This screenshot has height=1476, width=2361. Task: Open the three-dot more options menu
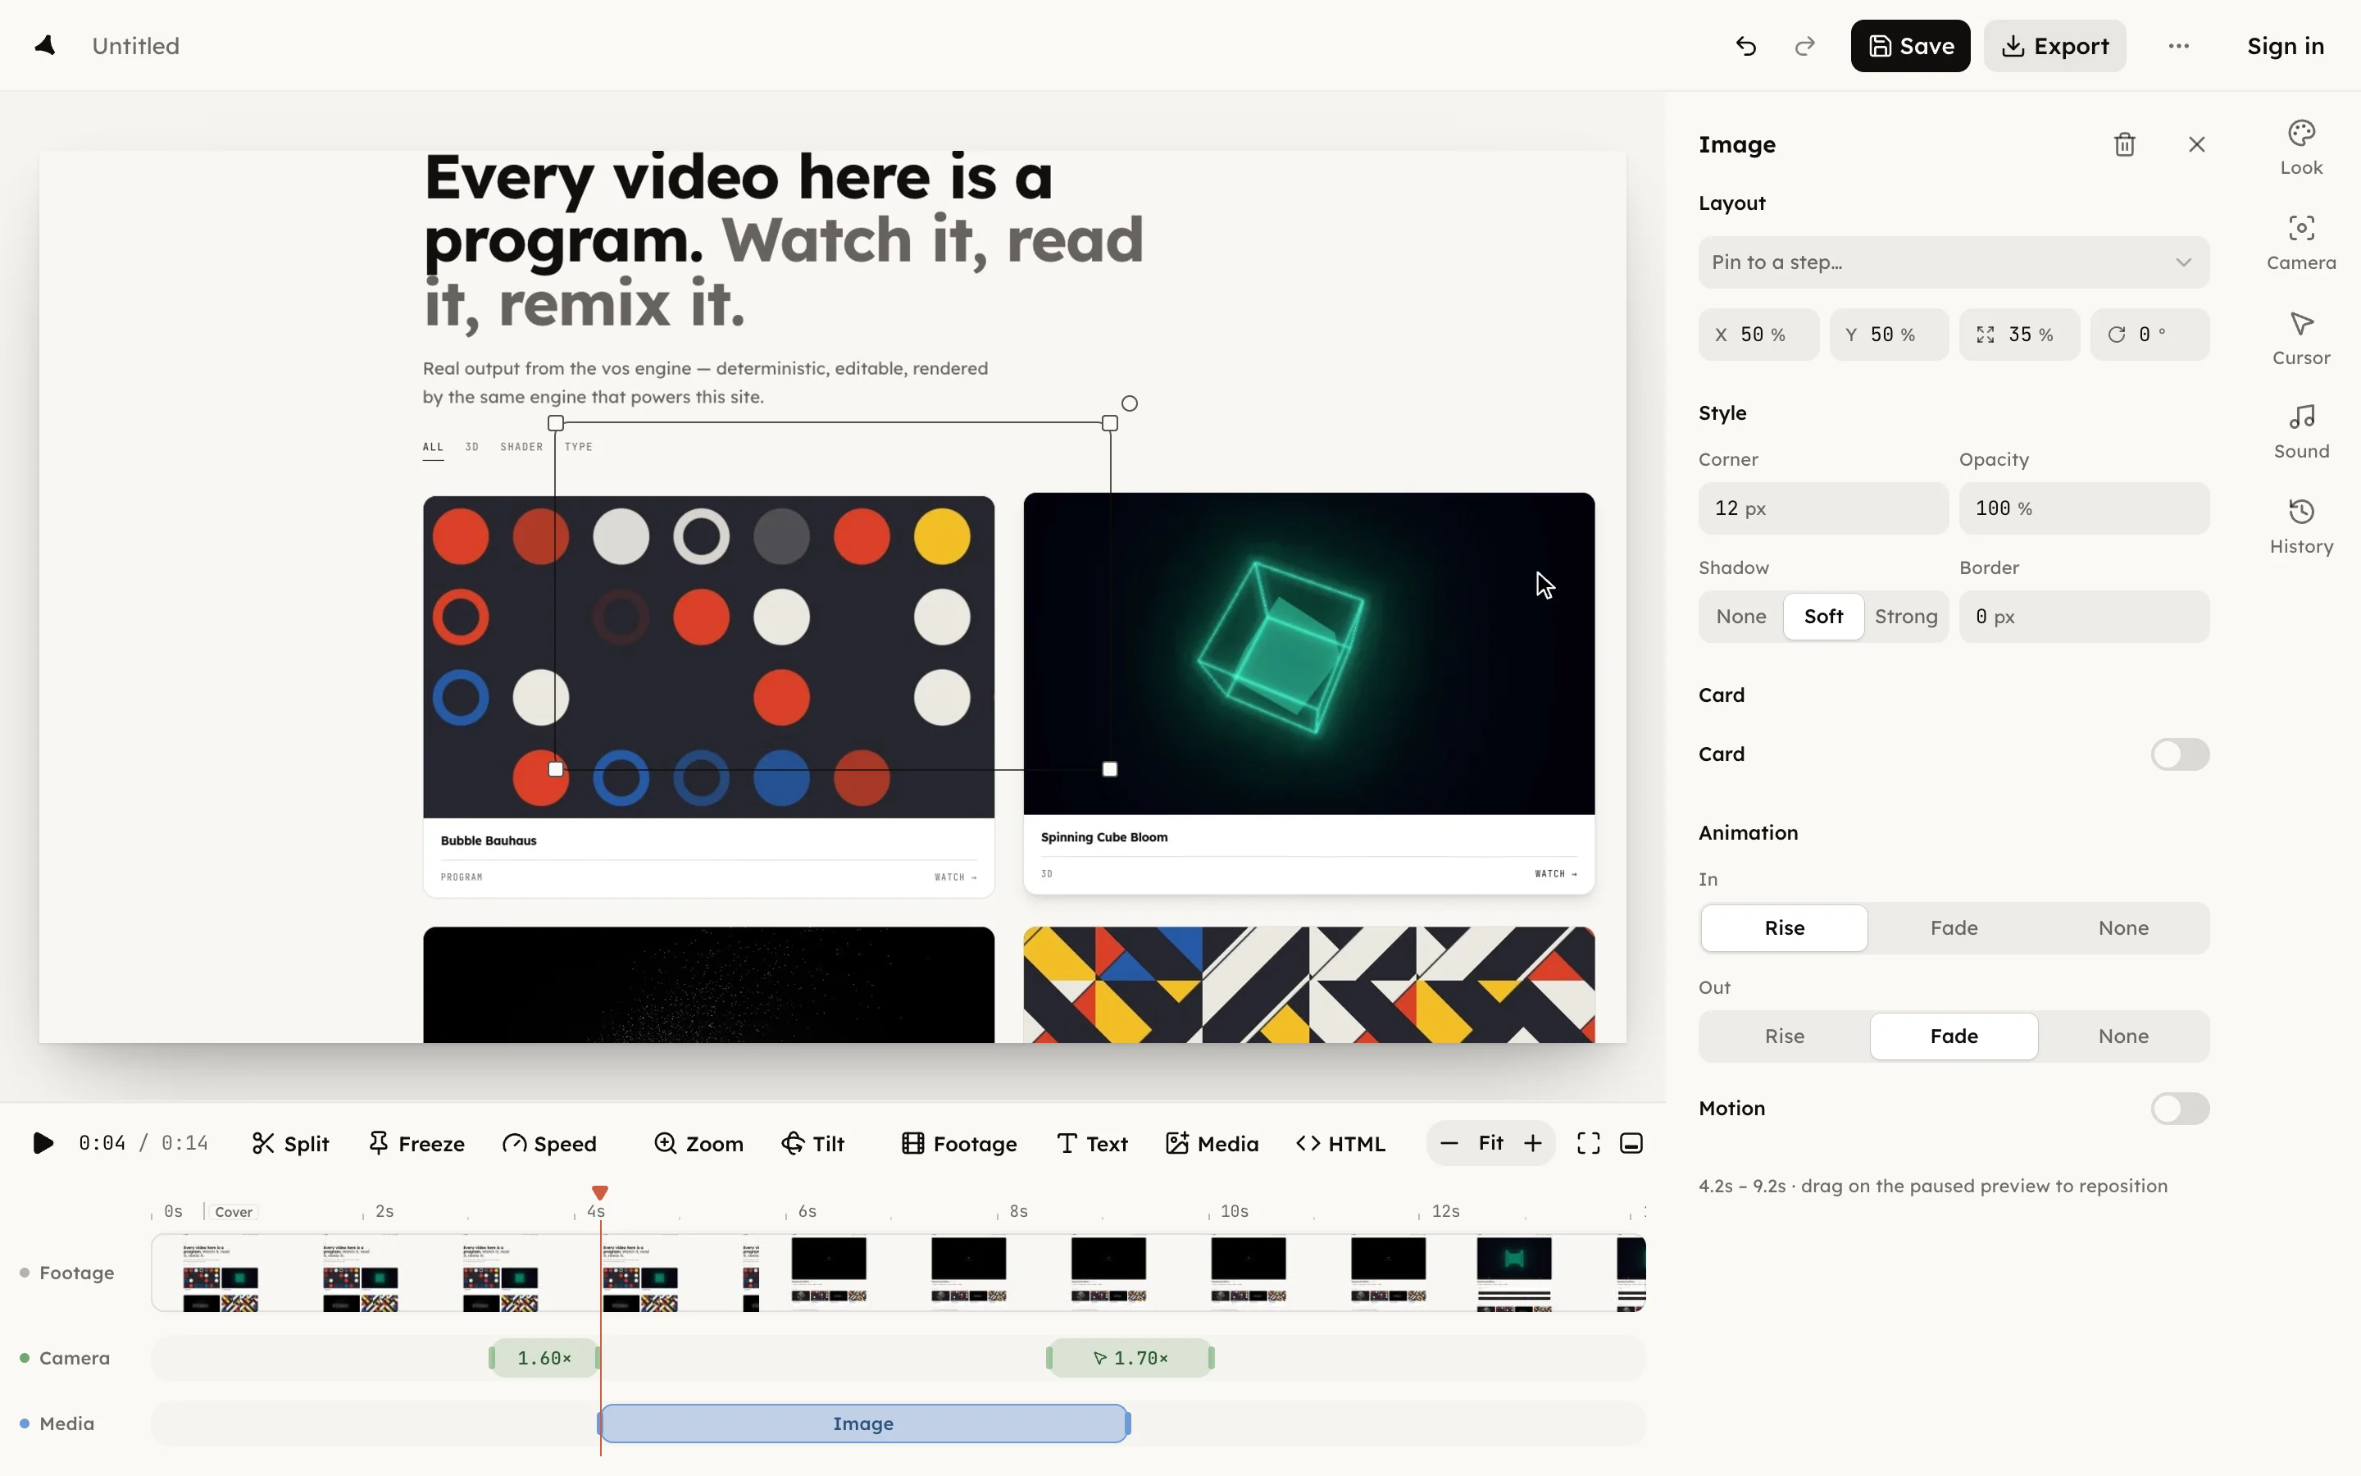tap(2178, 46)
